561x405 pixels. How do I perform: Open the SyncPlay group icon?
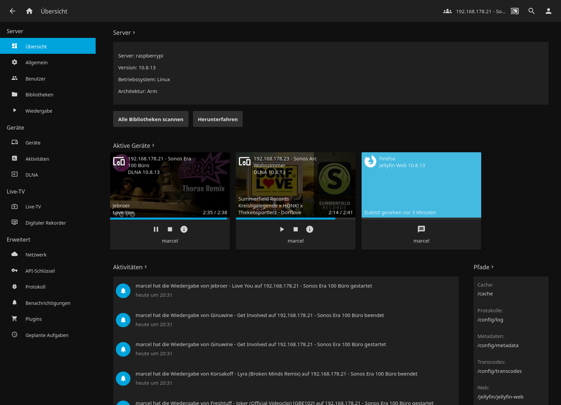[447, 11]
